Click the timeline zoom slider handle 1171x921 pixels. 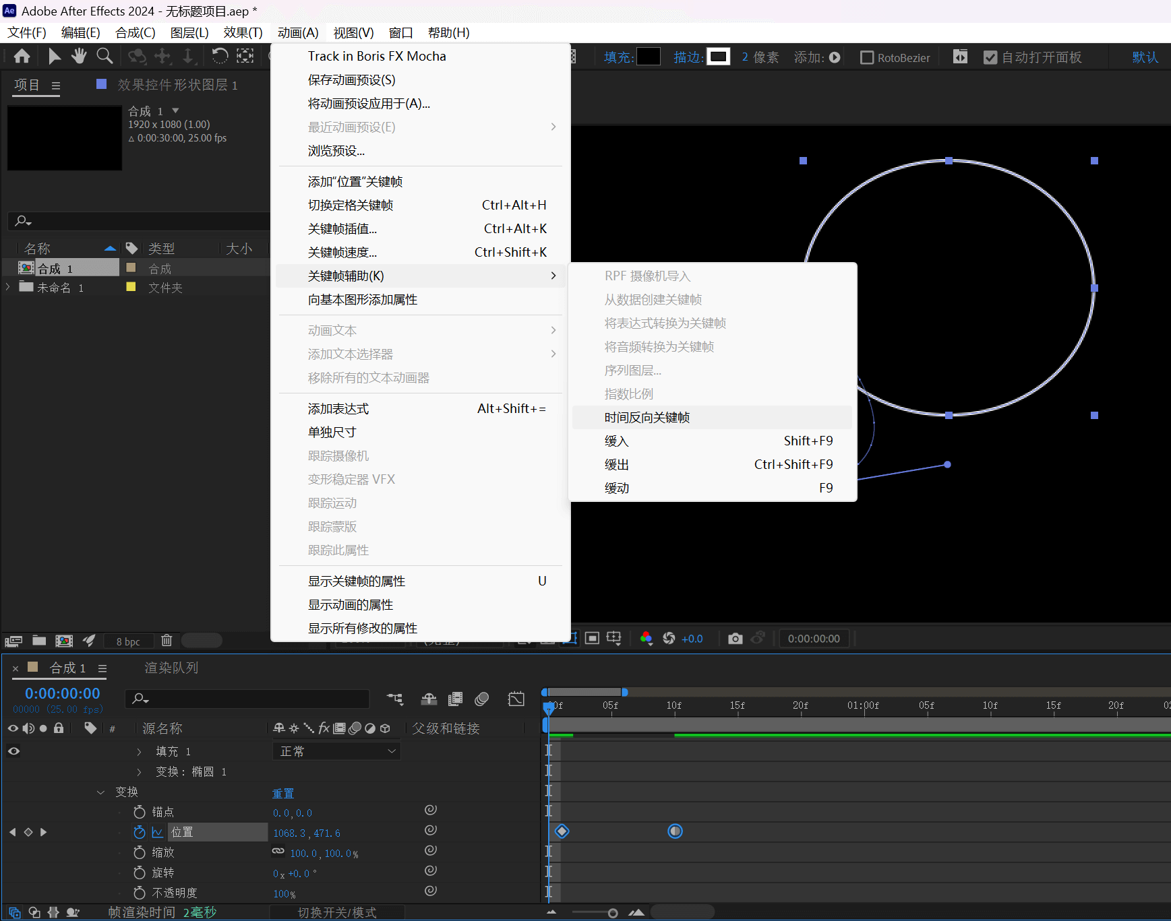[613, 914]
